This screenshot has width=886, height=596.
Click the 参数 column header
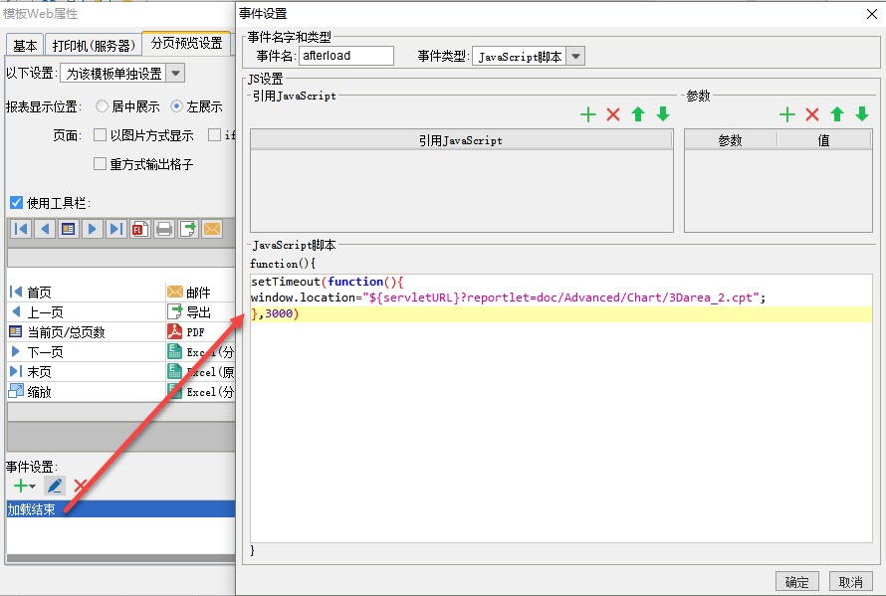[x=730, y=140]
